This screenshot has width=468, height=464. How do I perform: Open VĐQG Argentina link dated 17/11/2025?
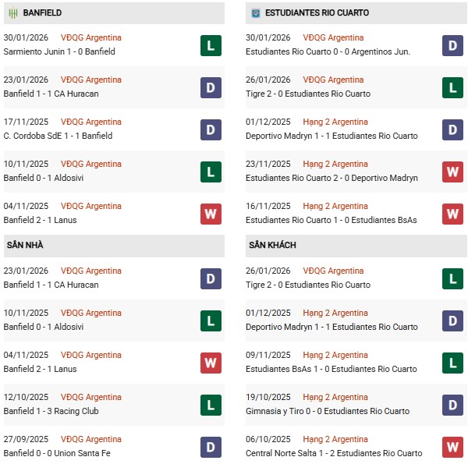(91, 122)
